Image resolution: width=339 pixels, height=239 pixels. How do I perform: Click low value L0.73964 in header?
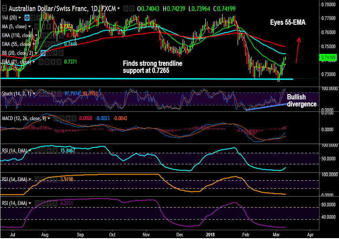tap(199, 9)
